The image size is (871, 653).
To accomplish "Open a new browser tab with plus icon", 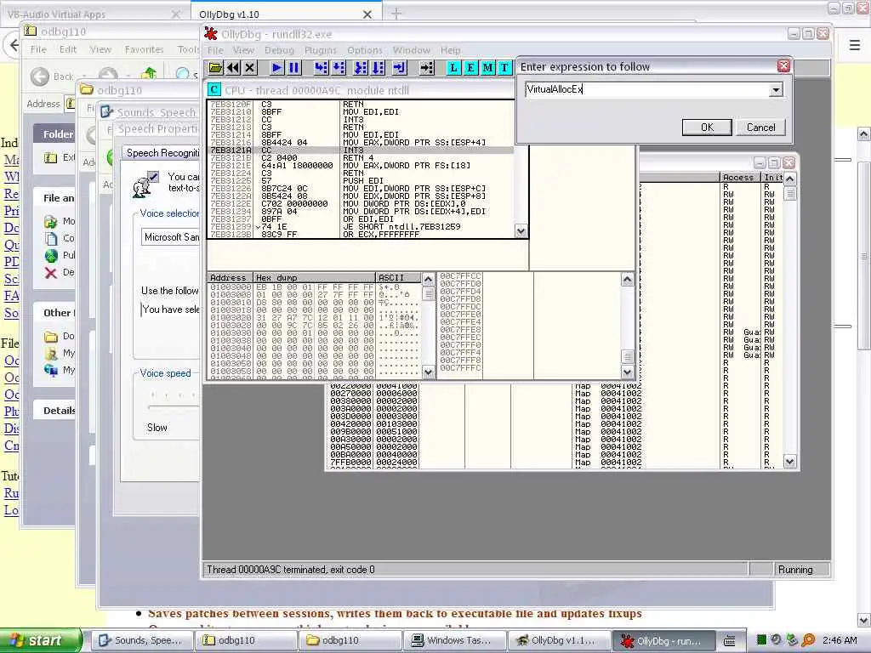I will (396, 14).
